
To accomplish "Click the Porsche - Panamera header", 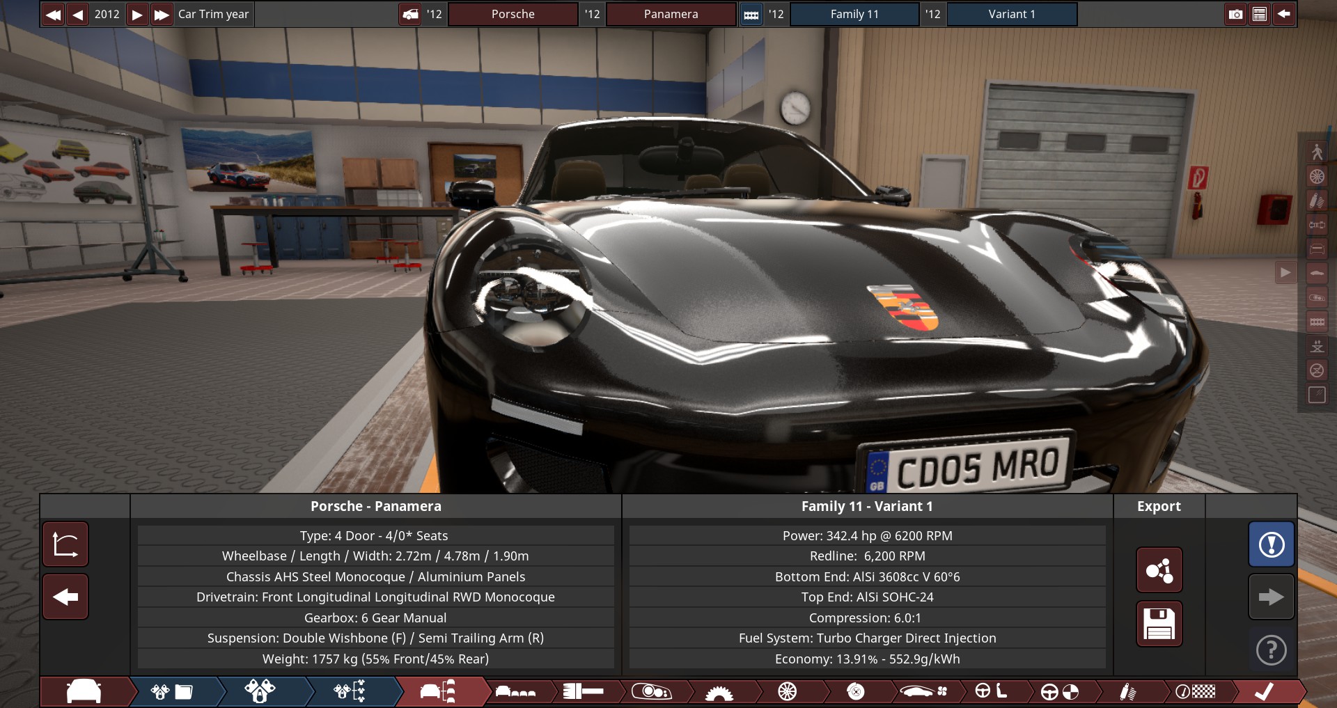I will 376,506.
